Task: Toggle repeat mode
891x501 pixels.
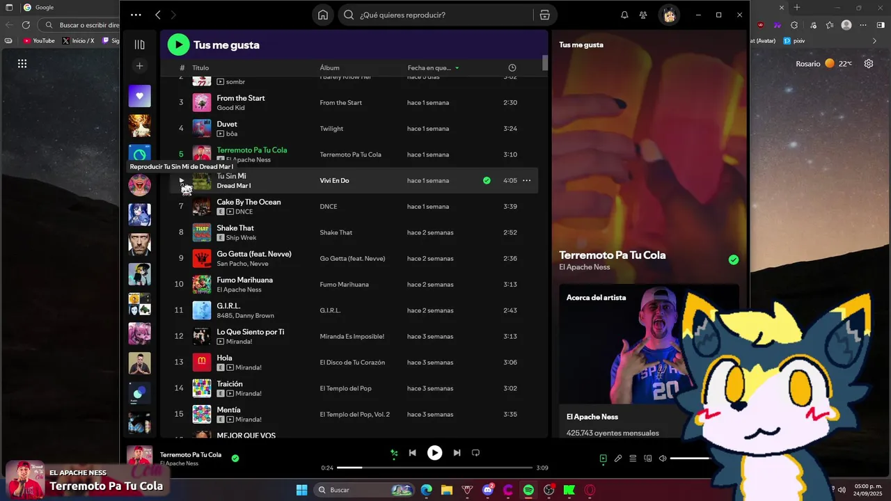Action: 475,453
